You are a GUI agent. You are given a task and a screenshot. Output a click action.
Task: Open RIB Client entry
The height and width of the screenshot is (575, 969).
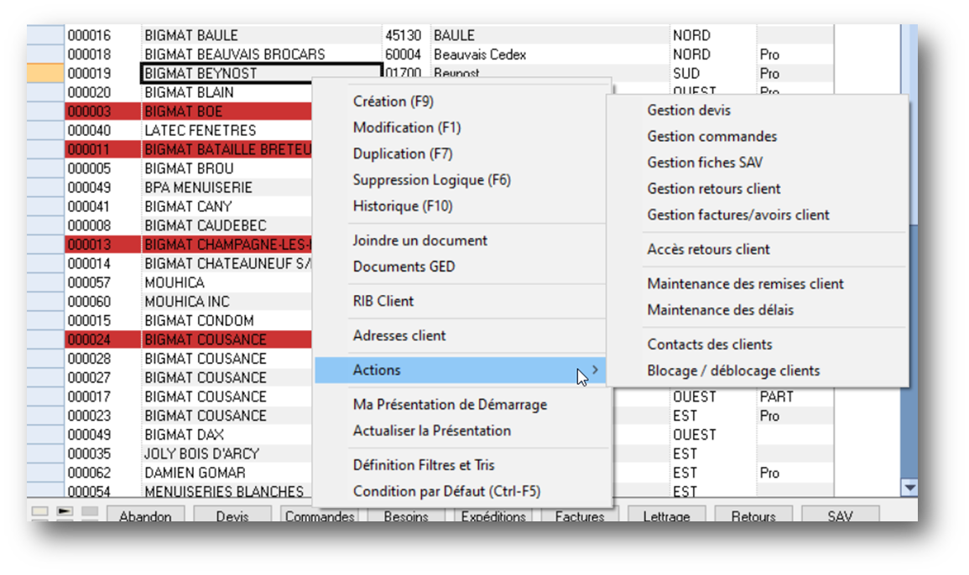click(x=383, y=301)
